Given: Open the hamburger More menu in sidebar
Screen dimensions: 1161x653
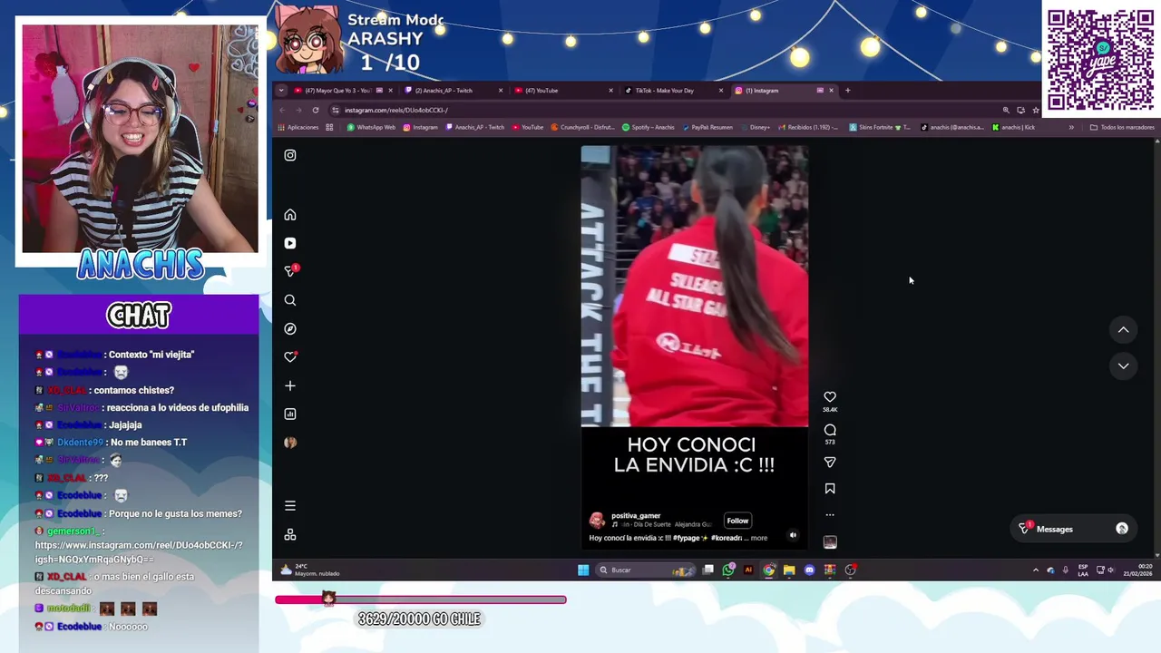Looking at the screenshot, I should coord(290,505).
